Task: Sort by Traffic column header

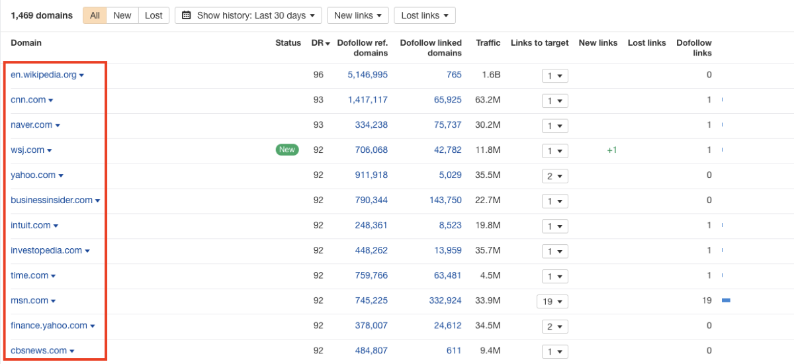Action: click(488, 43)
